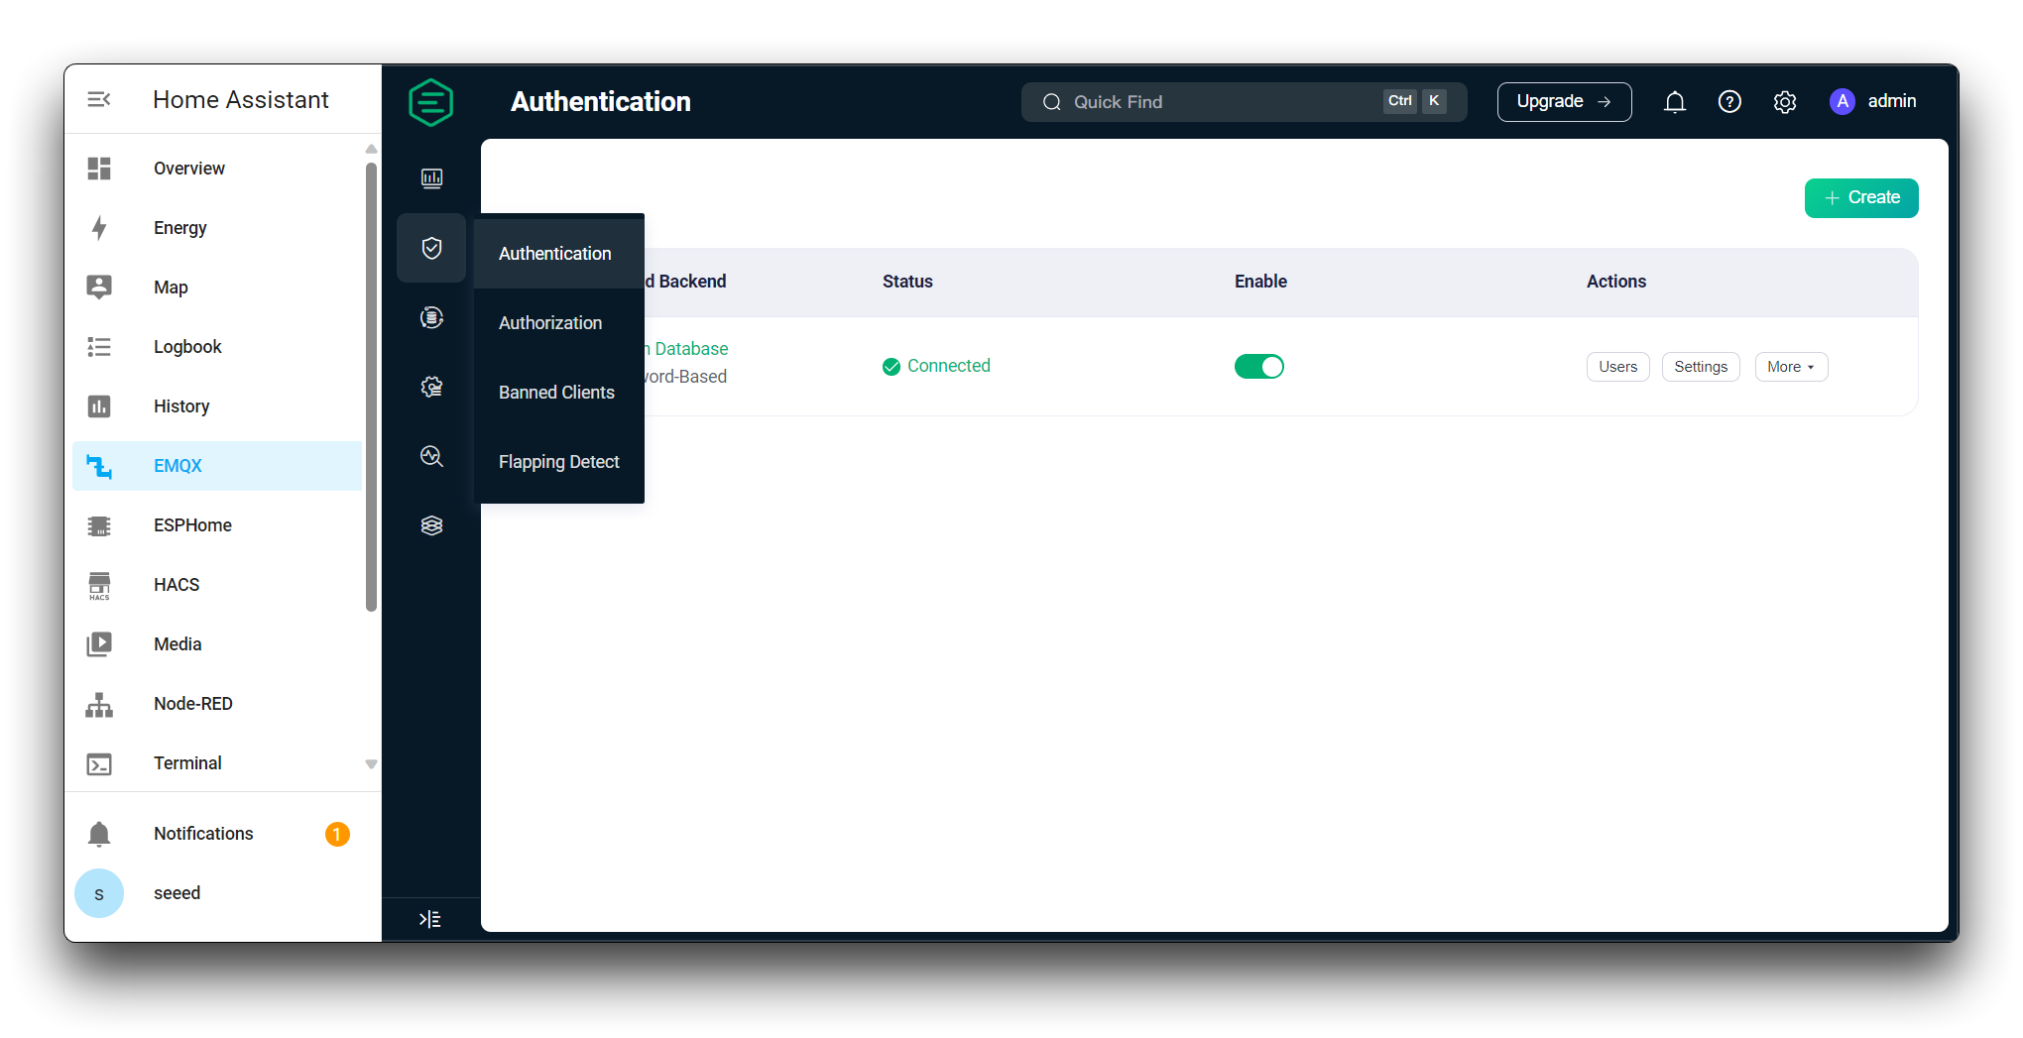Open EMQX diagnose tools icon
Image resolution: width=2023 pixels, height=1038 pixels.
431,456
